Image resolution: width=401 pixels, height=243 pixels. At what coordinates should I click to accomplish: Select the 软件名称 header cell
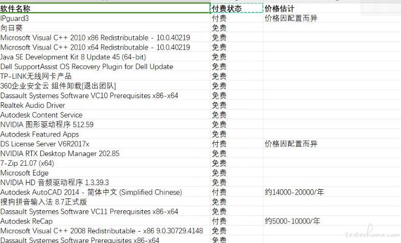(105, 8)
